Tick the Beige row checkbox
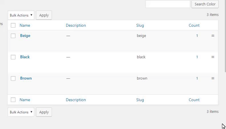This screenshot has width=226, height=129. click(13, 36)
